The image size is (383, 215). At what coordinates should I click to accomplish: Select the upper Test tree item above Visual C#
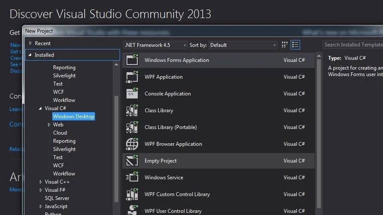(58, 84)
